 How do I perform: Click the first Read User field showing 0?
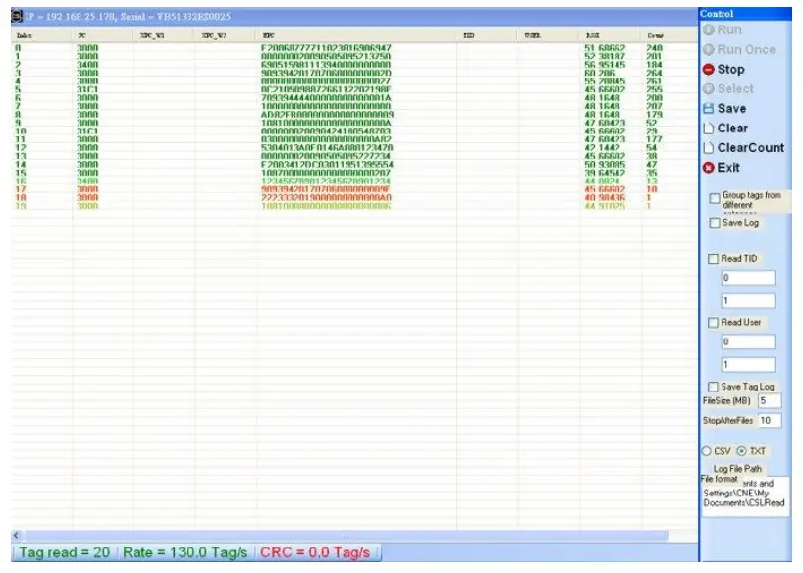coord(748,341)
